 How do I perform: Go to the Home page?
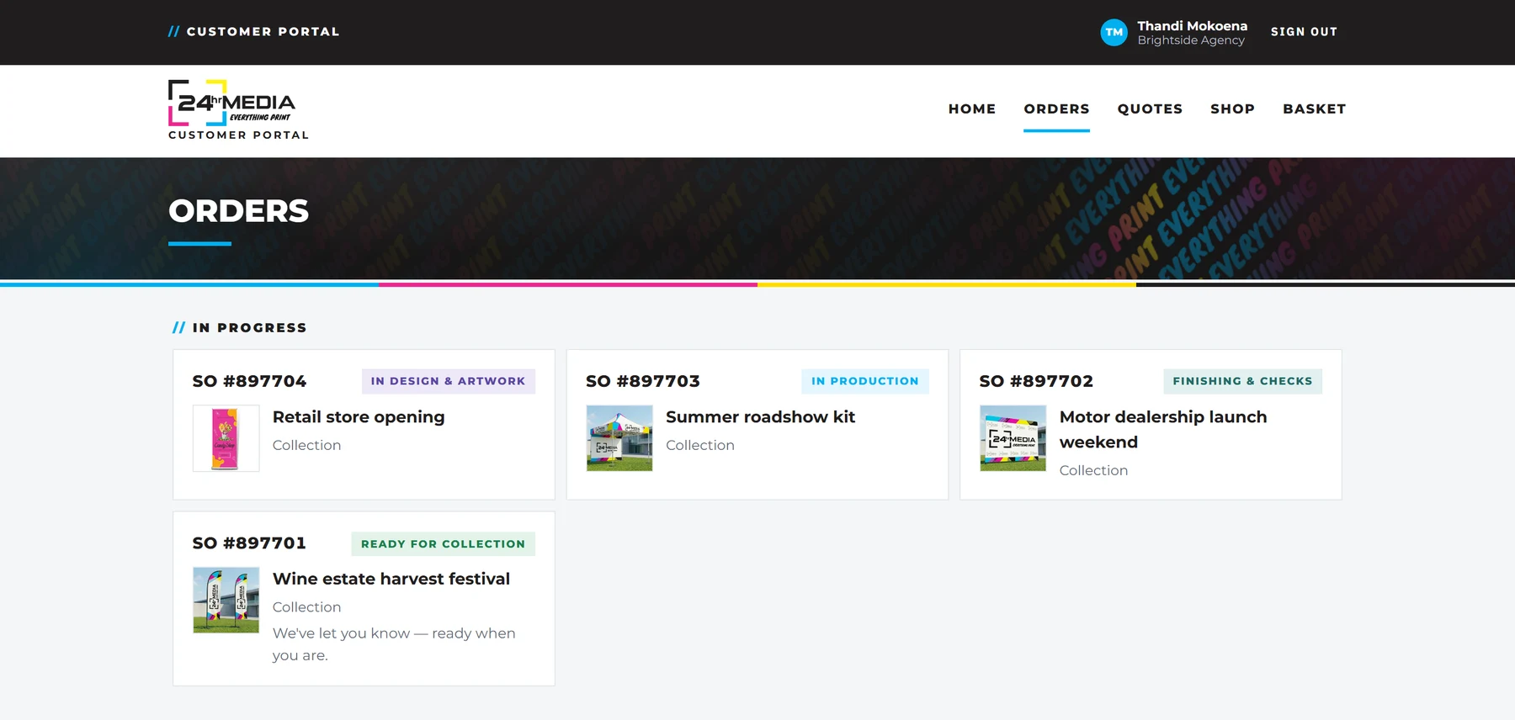tap(971, 109)
